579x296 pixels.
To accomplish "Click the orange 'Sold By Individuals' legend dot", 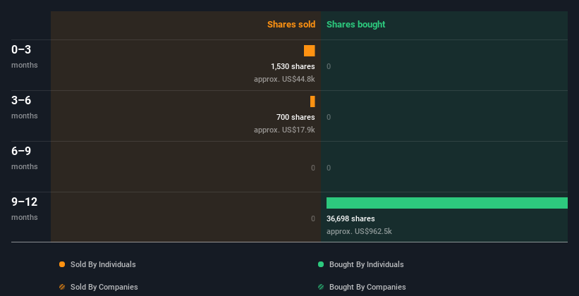I will point(62,264).
